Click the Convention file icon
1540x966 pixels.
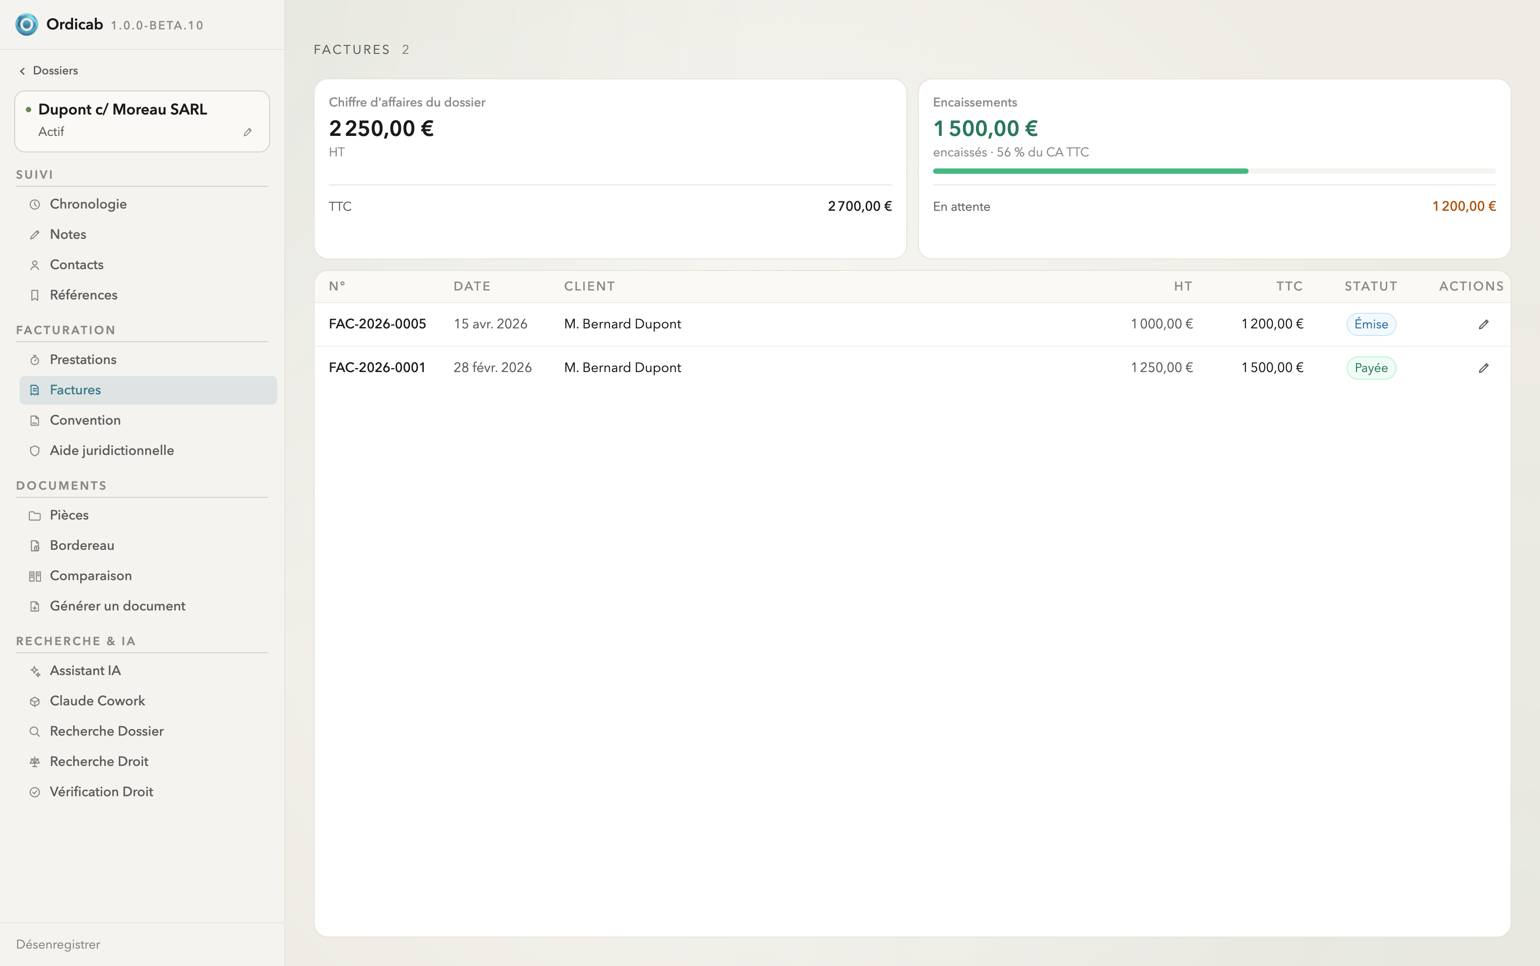click(35, 420)
